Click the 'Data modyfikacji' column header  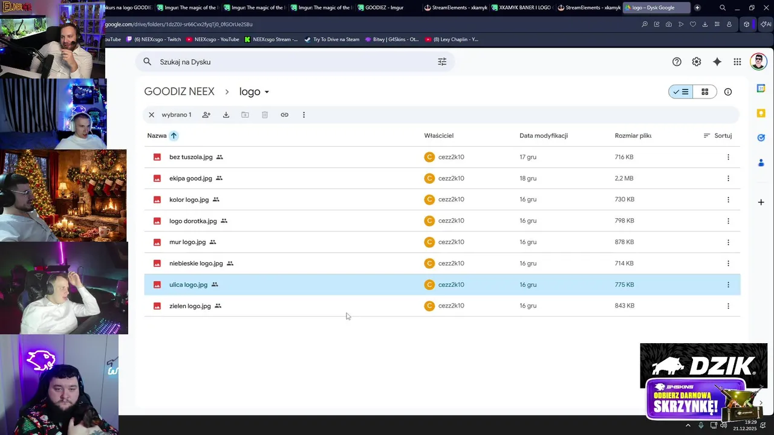click(544, 136)
